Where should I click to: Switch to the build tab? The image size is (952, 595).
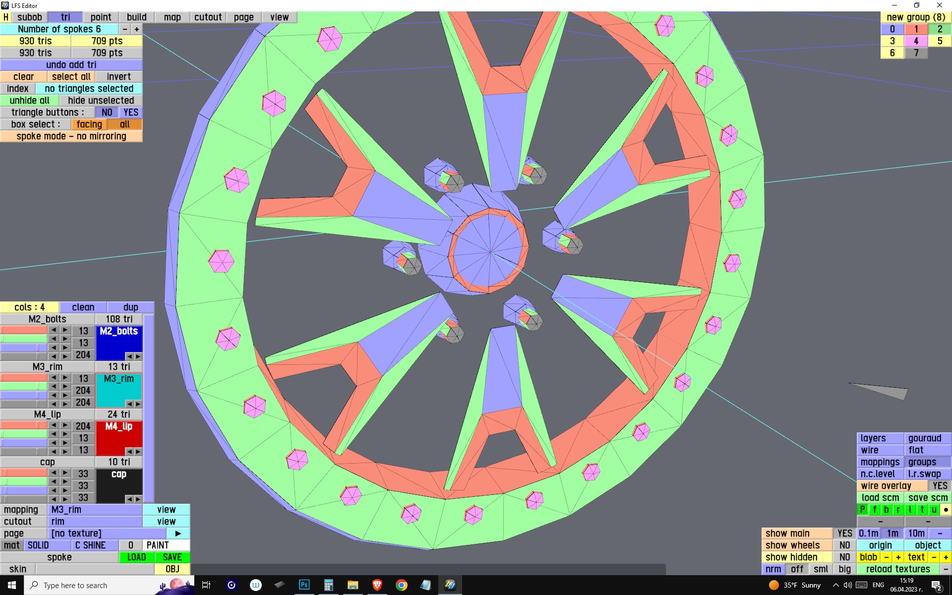coord(136,17)
